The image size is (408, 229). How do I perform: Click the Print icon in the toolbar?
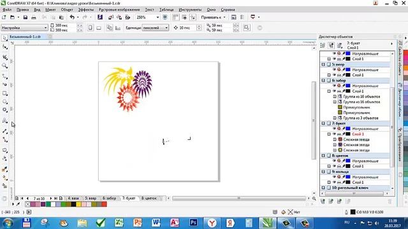coord(34,17)
